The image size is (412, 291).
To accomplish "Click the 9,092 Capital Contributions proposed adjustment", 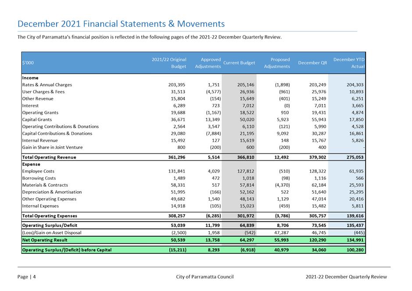I will click(x=283, y=134).
